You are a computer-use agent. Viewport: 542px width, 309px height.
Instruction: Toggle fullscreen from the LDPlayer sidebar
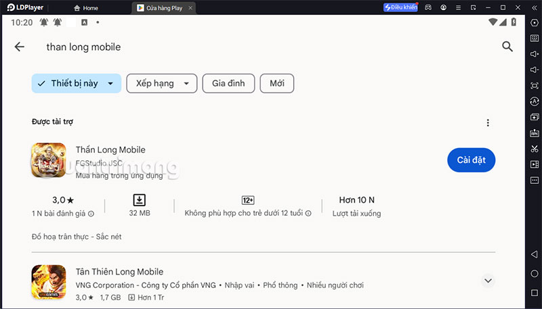(535, 85)
